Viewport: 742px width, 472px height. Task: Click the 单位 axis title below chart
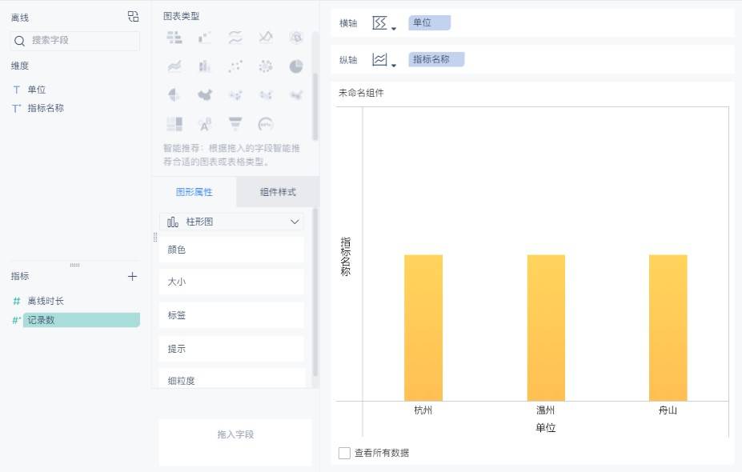(546, 427)
